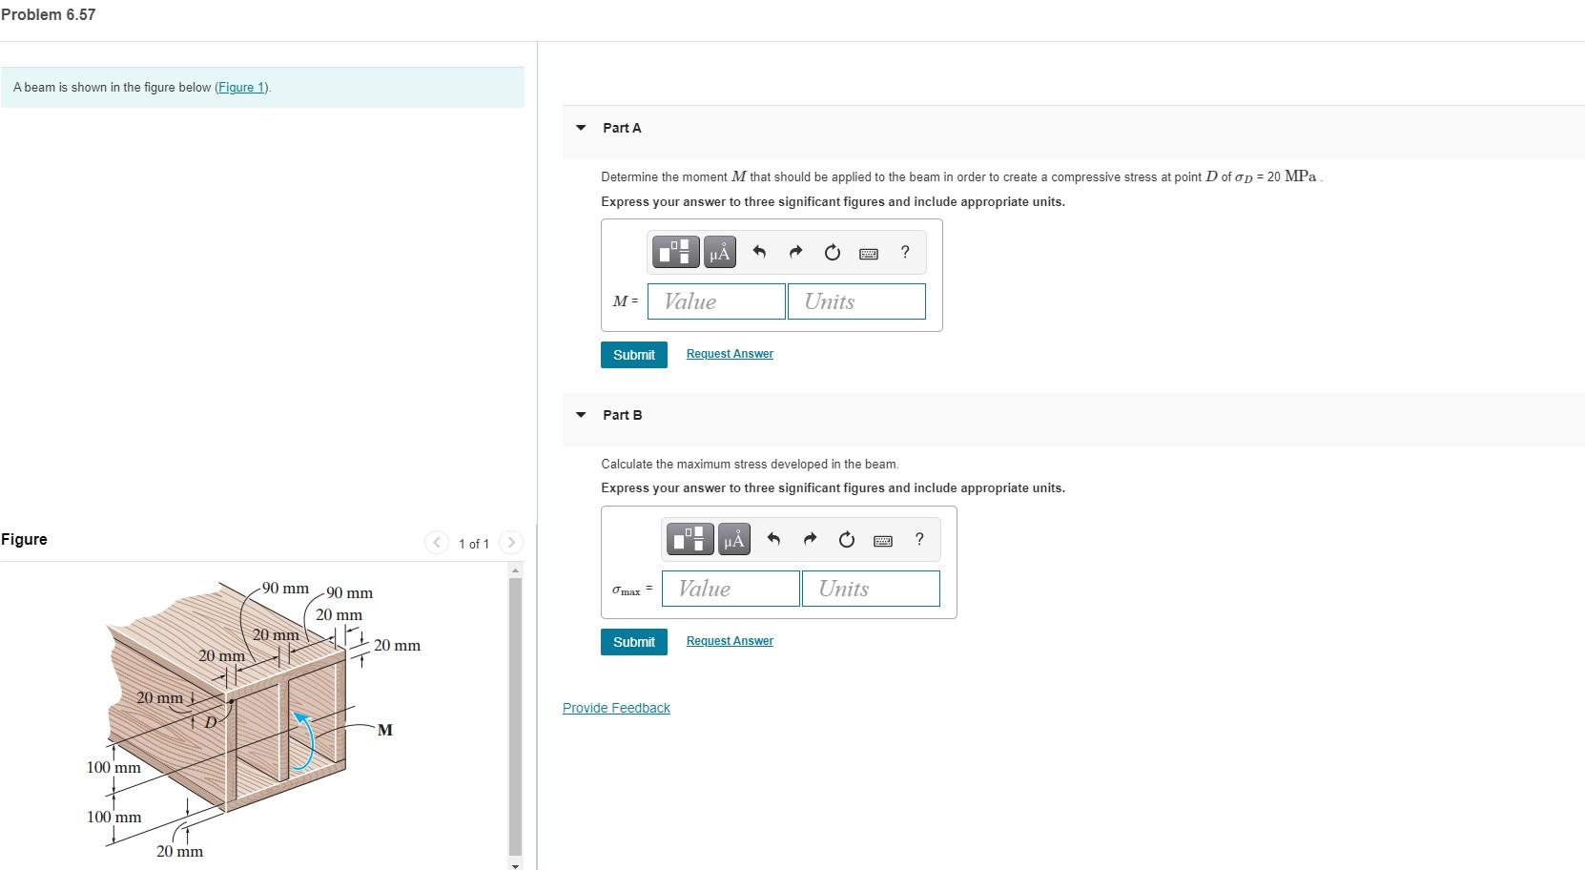1585x870 pixels.
Task: Click the M Units input field
Action: click(856, 301)
